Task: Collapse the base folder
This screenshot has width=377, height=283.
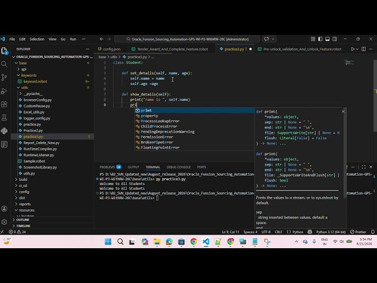Action: point(16,63)
